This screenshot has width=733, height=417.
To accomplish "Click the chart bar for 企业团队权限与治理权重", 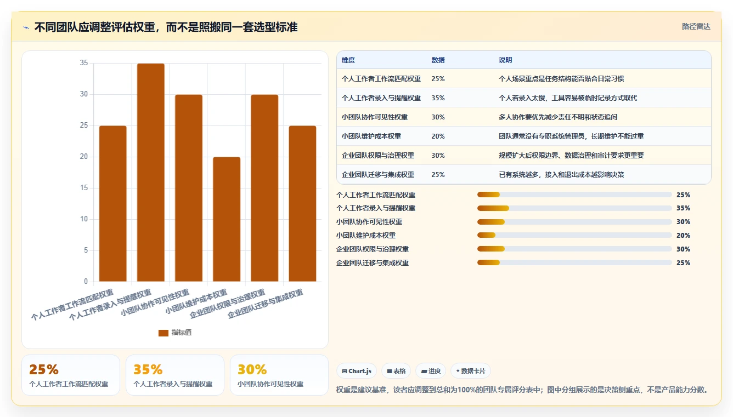I will 264,188.
